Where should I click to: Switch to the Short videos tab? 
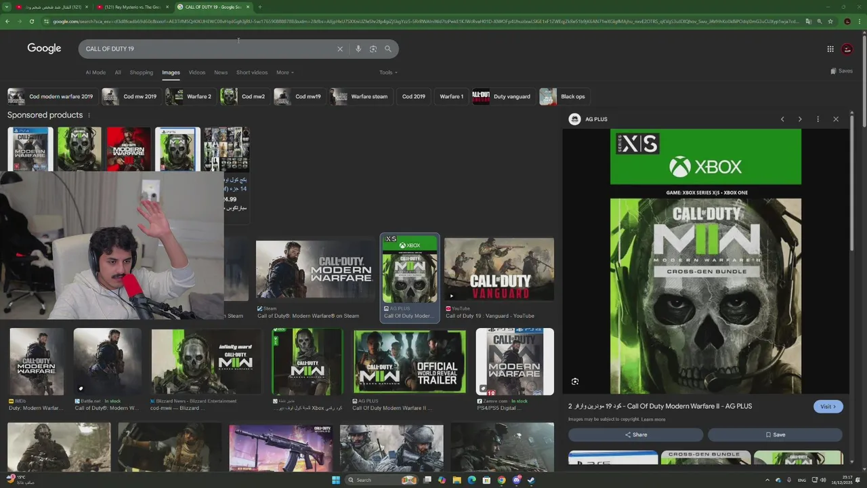pos(252,73)
